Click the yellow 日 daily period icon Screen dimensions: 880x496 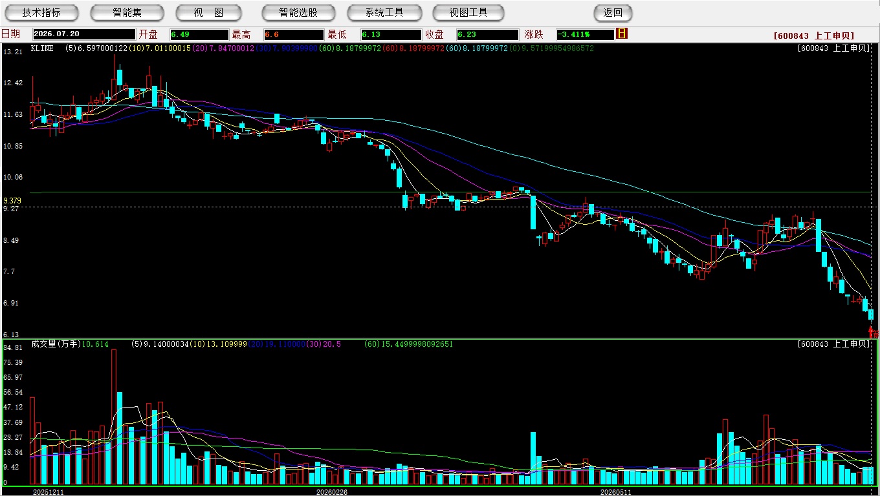pyautogui.click(x=622, y=34)
